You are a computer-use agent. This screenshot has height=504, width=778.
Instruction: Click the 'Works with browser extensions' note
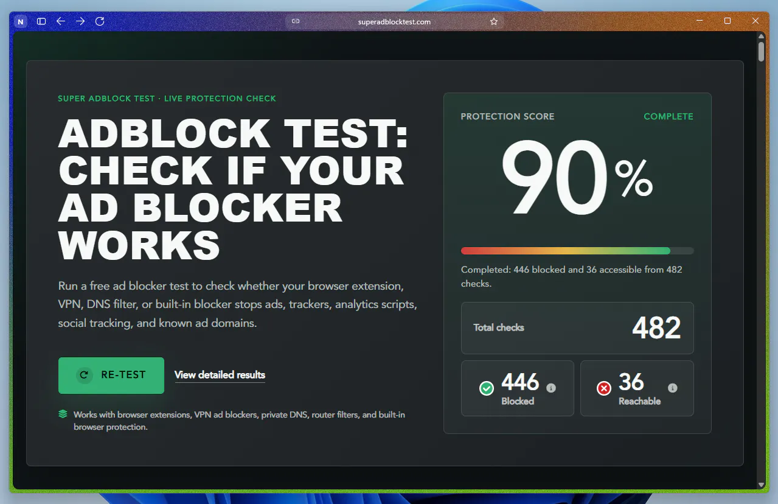point(239,421)
